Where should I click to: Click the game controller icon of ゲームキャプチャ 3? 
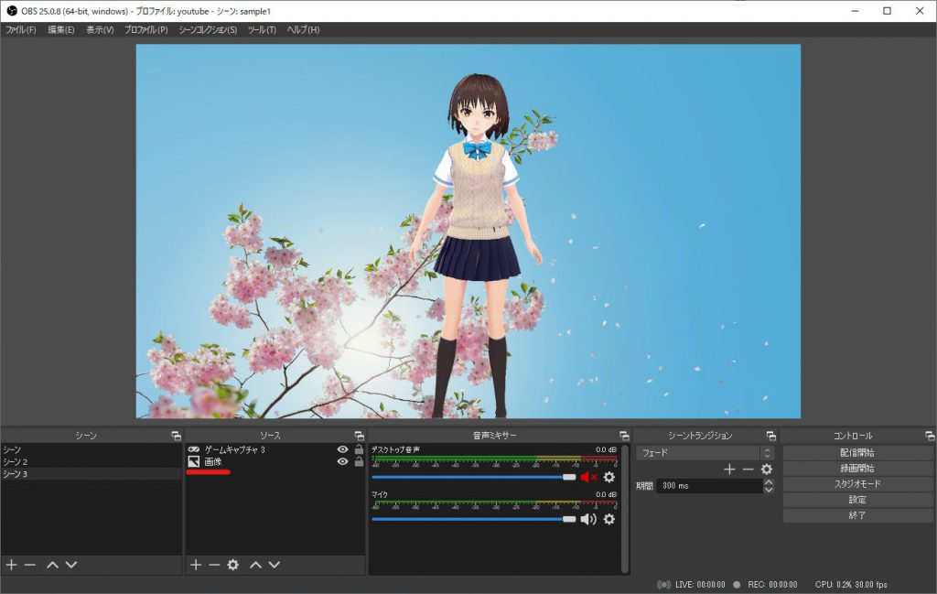194,449
